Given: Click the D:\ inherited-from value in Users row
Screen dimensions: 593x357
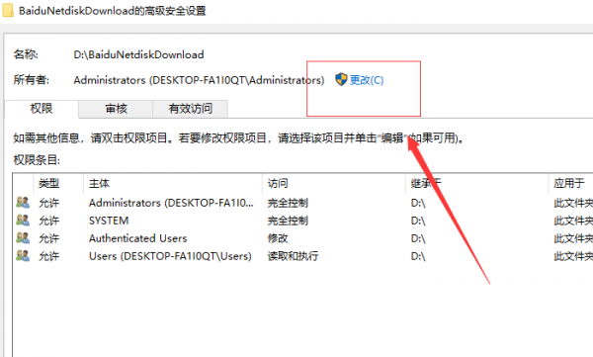Looking at the screenshot, I should [x=418, y=256].
